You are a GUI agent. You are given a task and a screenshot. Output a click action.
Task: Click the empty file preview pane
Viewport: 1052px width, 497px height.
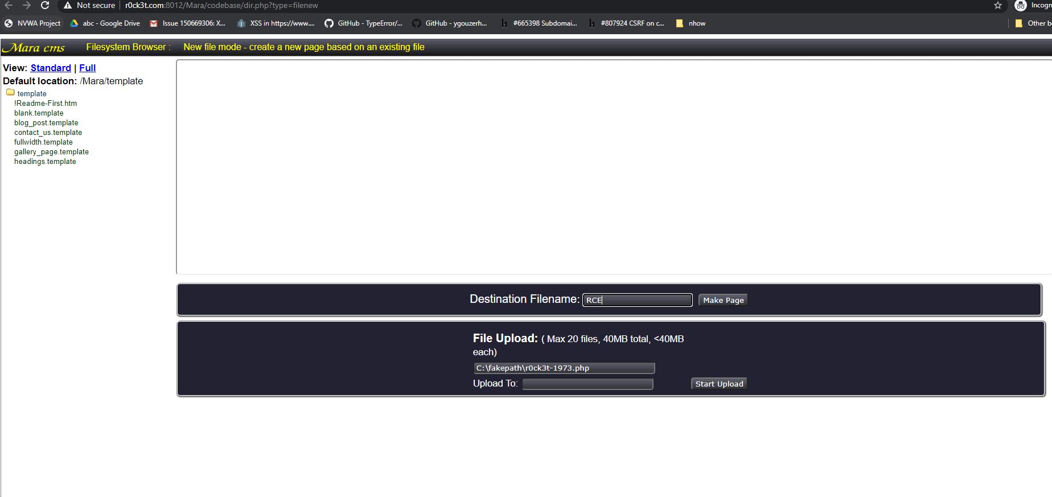(614, 167)
